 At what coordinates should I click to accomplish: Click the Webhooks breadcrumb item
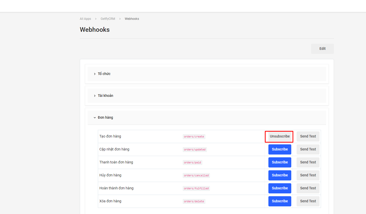pyautogui.click(x=132, y=19)
